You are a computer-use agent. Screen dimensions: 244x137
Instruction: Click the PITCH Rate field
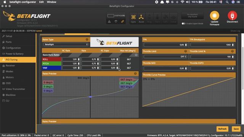click(90, 64)
